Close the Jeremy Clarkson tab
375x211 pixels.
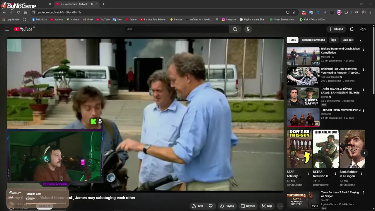[97, 4]
